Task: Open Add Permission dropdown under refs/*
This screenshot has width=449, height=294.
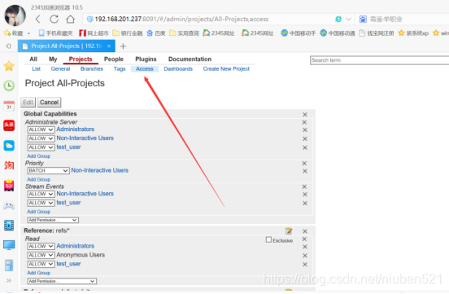Action: 62,281
